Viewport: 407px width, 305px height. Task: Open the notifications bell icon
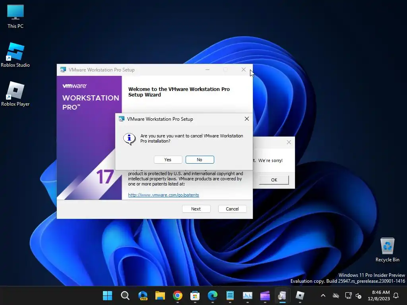[396, 295]
